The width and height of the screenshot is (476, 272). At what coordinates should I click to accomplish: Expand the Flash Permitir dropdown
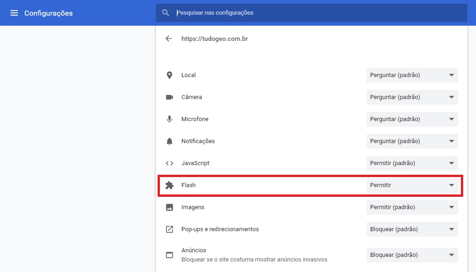[x=412, y=185]
